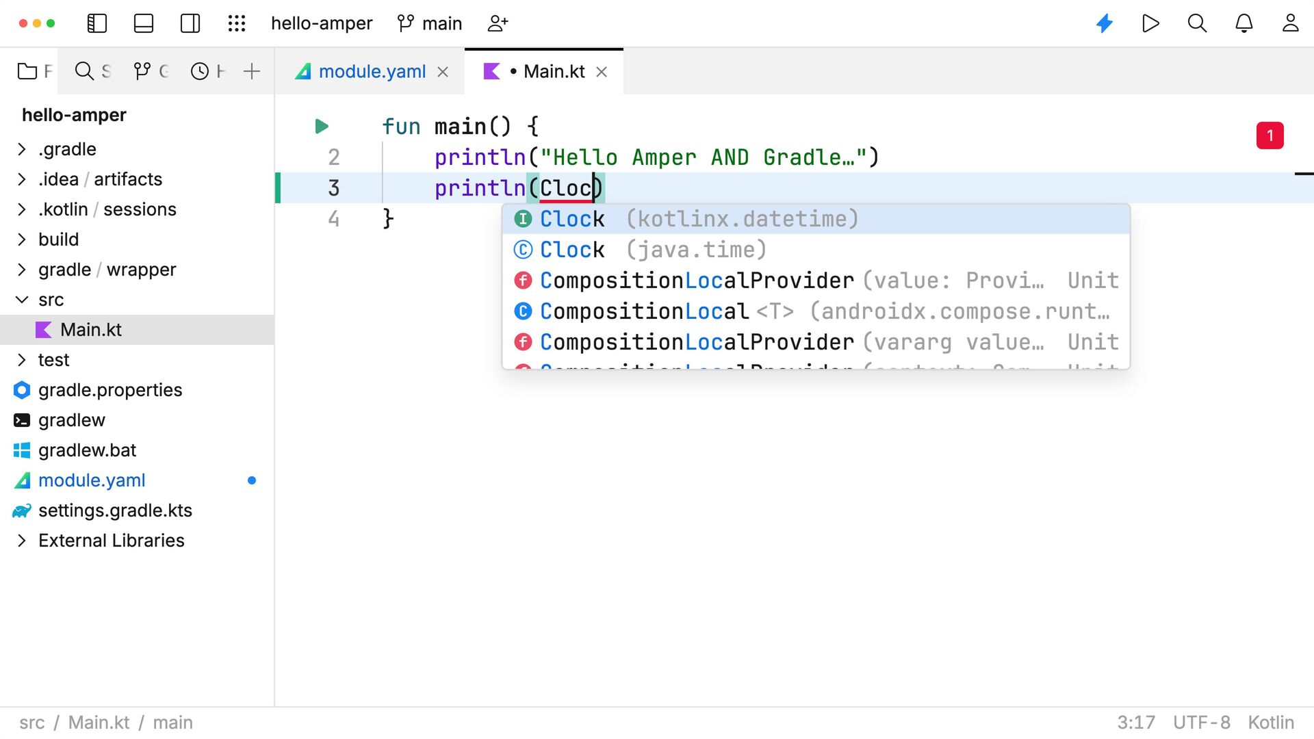Screen dimensions: 1314x739
Task: Click the gutter run arrow beside main()
Action: point(322,127)
